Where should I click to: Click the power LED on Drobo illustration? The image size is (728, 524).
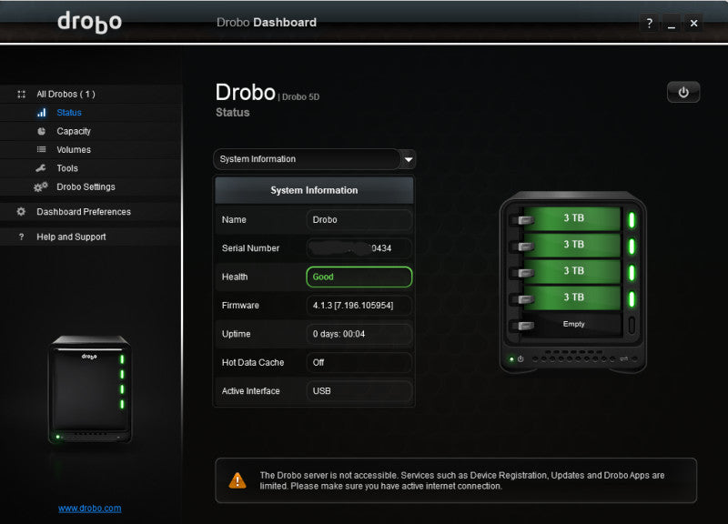pos(511,358)
